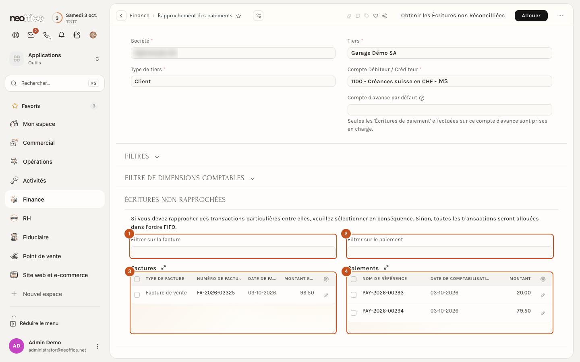The width and height of the screenshot is (580, 362).
Task: Open Finance in the sidebar menu
Action: click(x=55, y=200)
